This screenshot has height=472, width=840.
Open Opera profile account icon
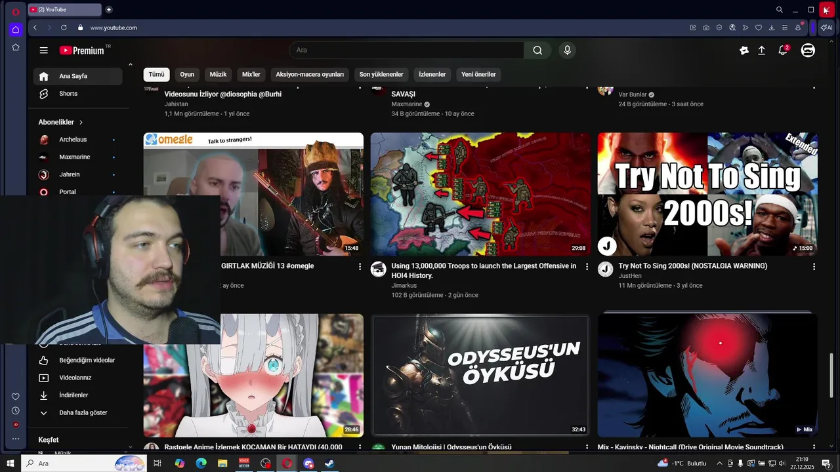pyautogui.click(x=798, y=28)
